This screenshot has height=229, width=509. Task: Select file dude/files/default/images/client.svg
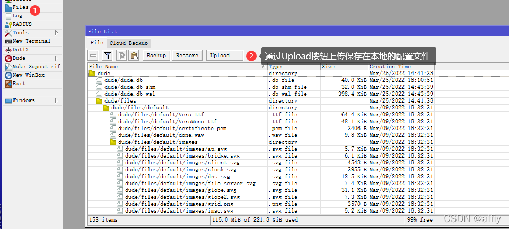[x=261, y=162]
